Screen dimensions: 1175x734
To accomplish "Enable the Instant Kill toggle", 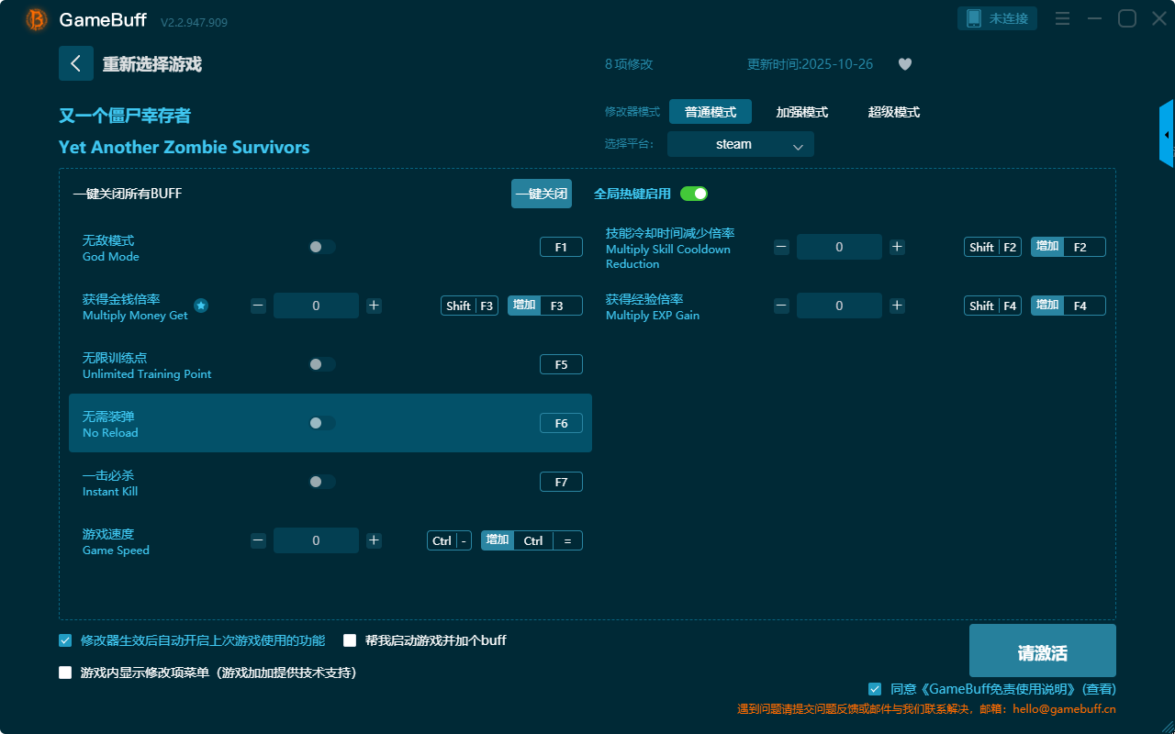I will click(x=322, y=482).
